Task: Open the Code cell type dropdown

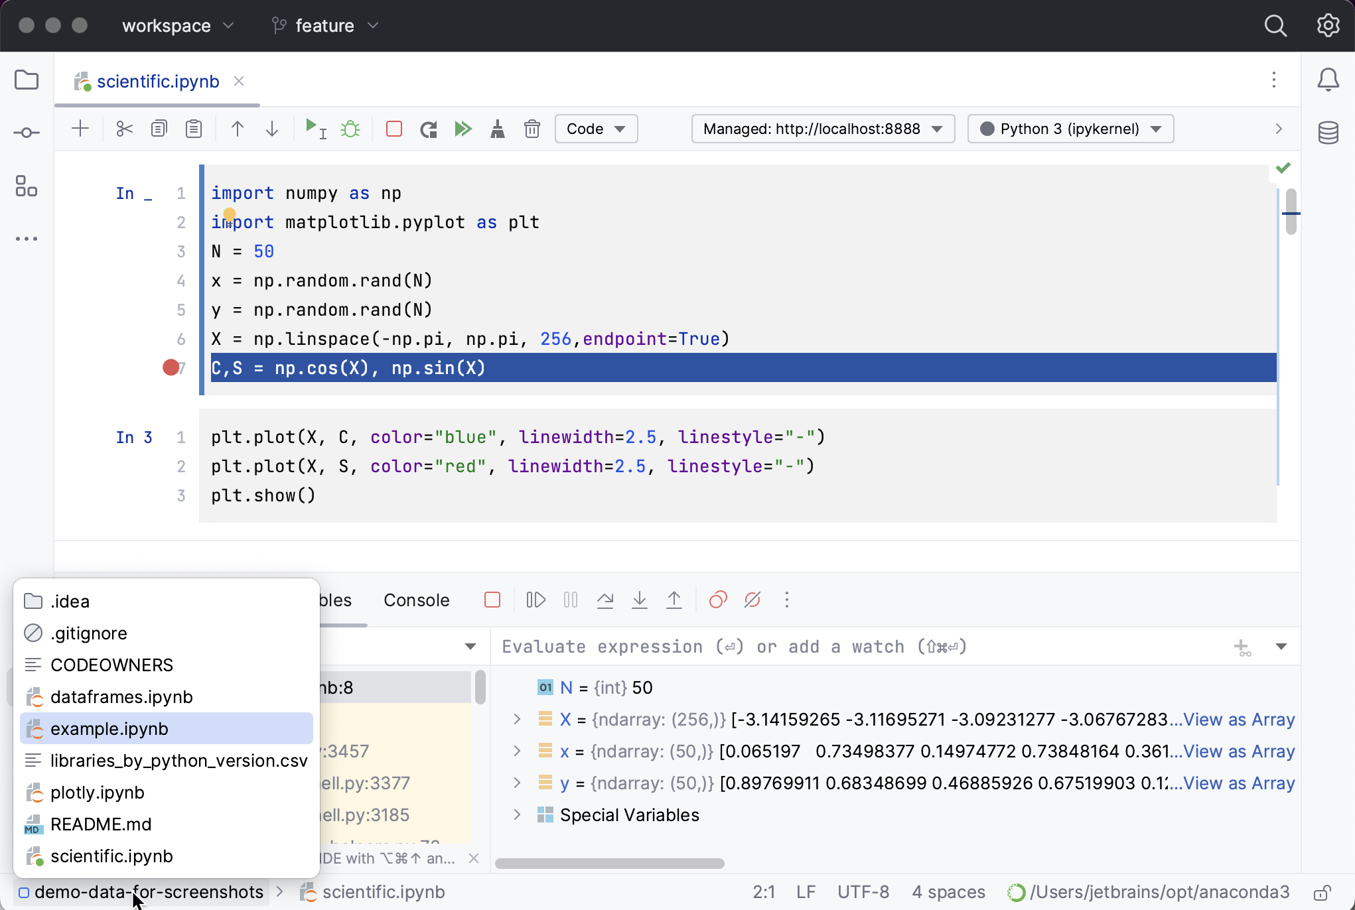Action: pos(596,129)
